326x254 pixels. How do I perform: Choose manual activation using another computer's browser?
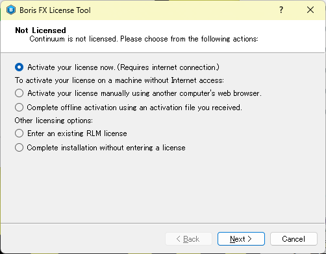pos(19,93)
